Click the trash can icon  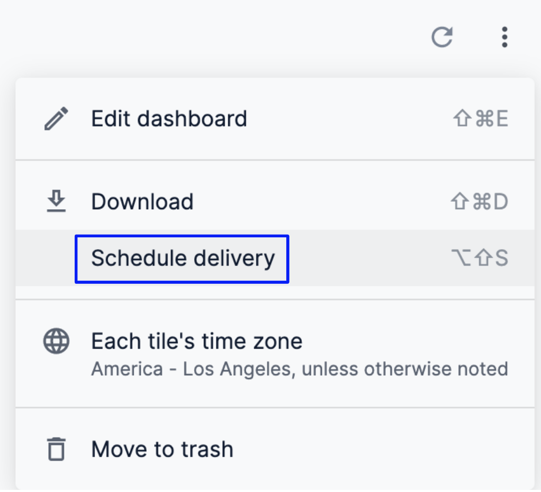(56, 449)
